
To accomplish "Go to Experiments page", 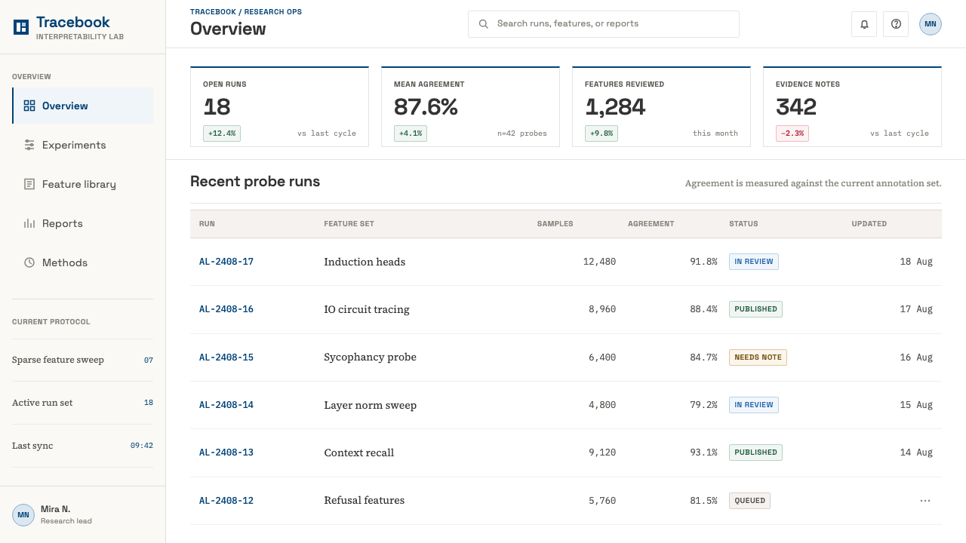I will [x=83, y=145].
